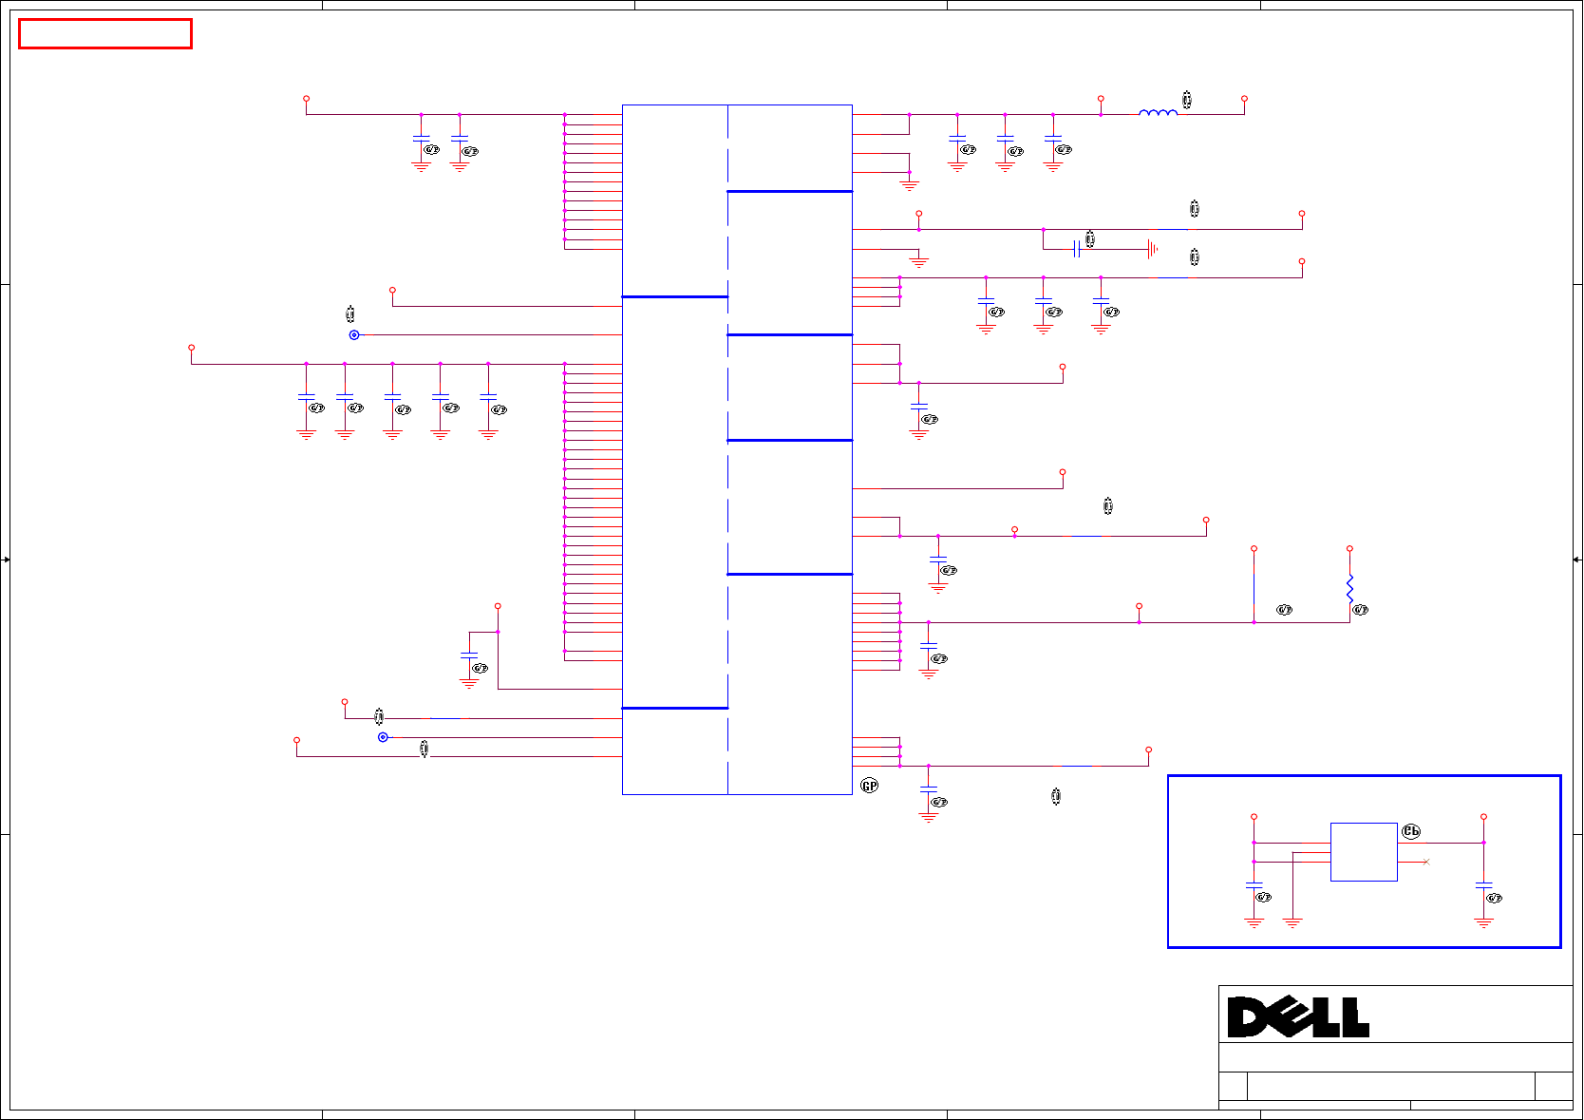Click the Cb marker beside small IC
Viewport: 1584px width, 1120px height.
tap(1411, 831)
